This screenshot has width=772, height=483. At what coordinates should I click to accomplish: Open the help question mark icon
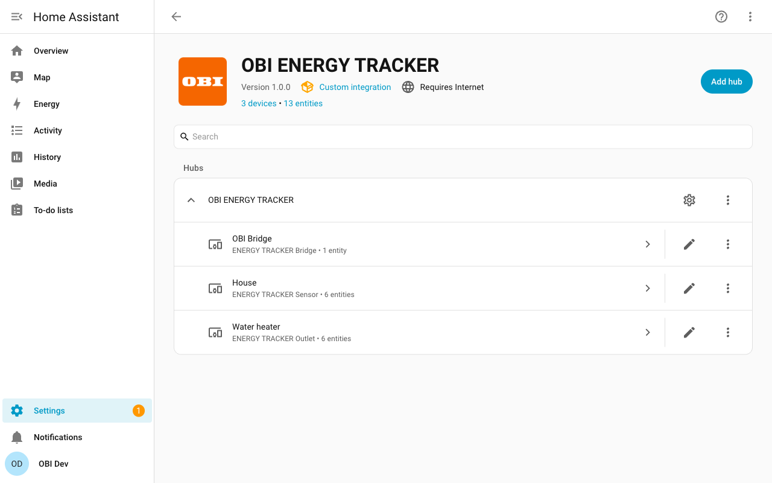click(x=721, y=17)
